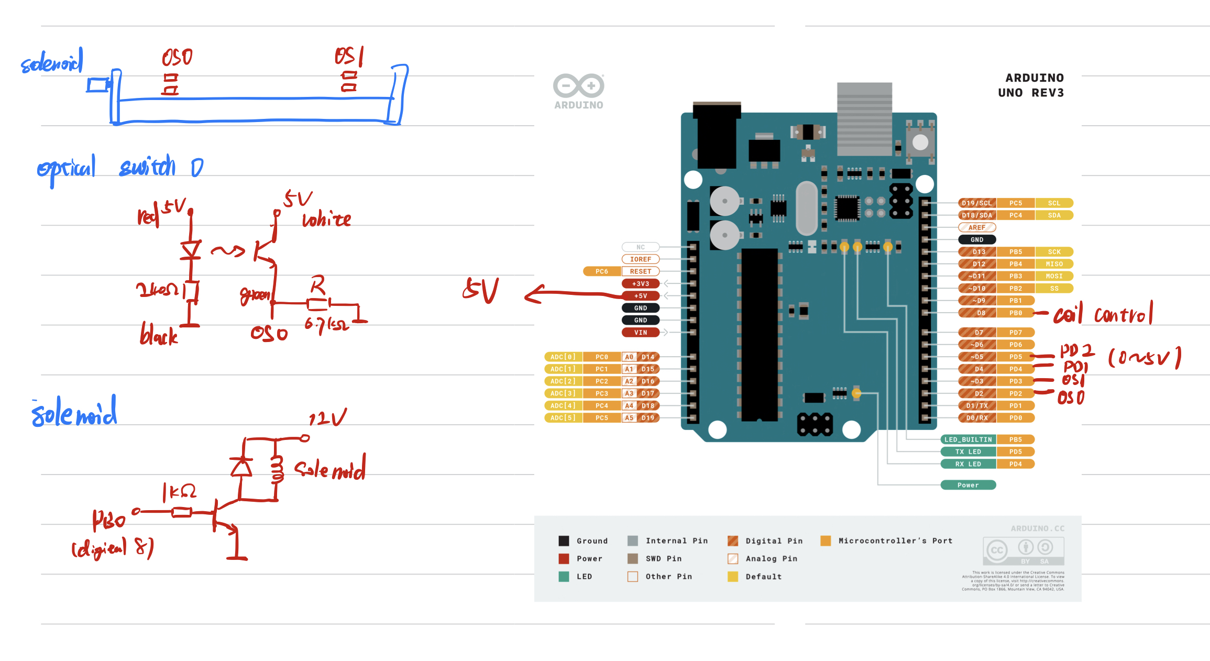The height and width of the screenshot is (661, 1210).
Task: Click the LED_BUILTIN label
Action: [969, 439]
